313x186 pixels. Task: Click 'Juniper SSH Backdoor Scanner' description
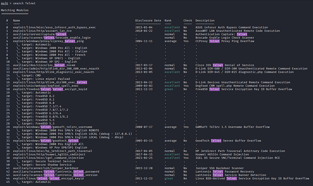coord(220,168)
